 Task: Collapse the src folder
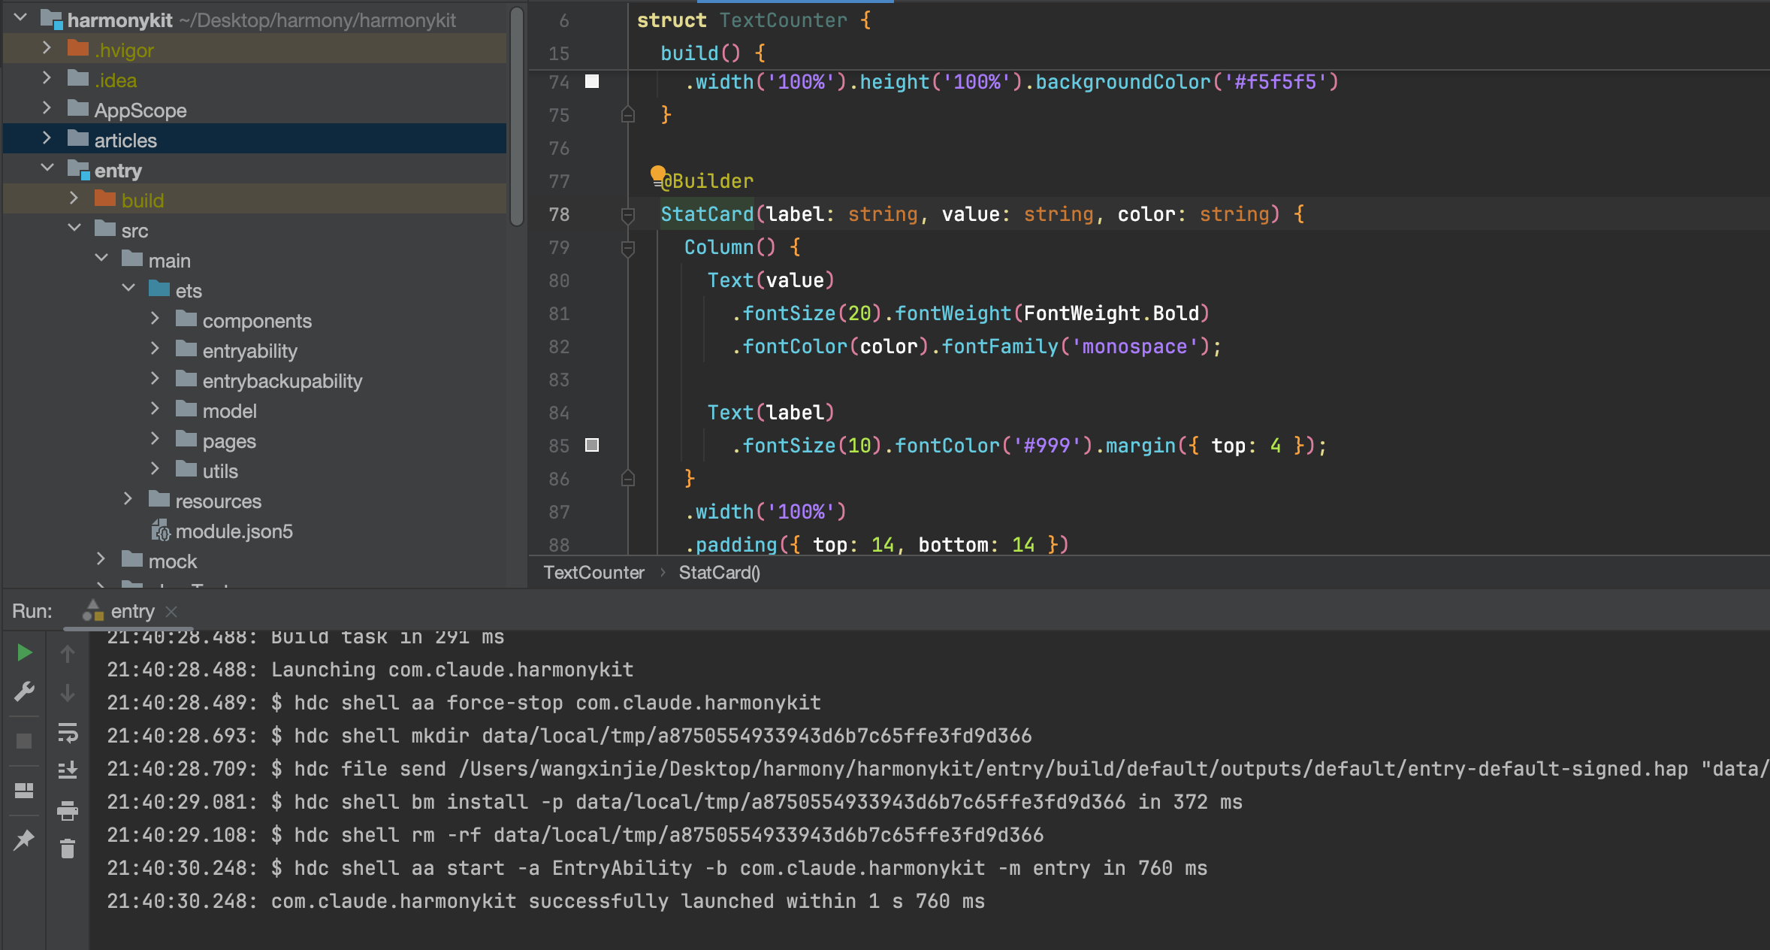[x=74, y=228]
